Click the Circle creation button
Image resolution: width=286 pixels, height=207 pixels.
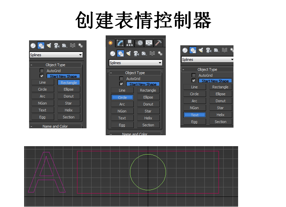[122, 97]
